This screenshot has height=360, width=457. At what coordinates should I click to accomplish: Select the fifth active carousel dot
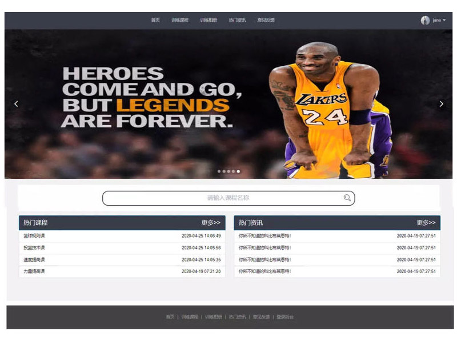coord(238,171)
